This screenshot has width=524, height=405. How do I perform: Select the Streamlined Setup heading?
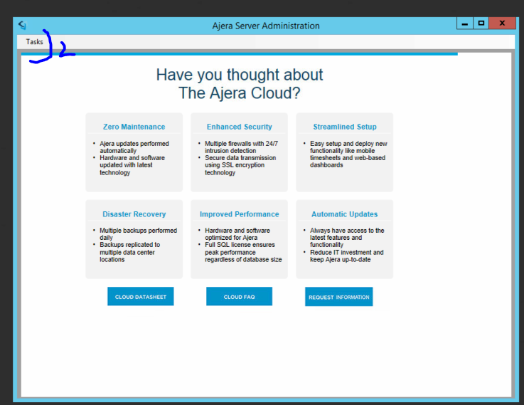345,127
